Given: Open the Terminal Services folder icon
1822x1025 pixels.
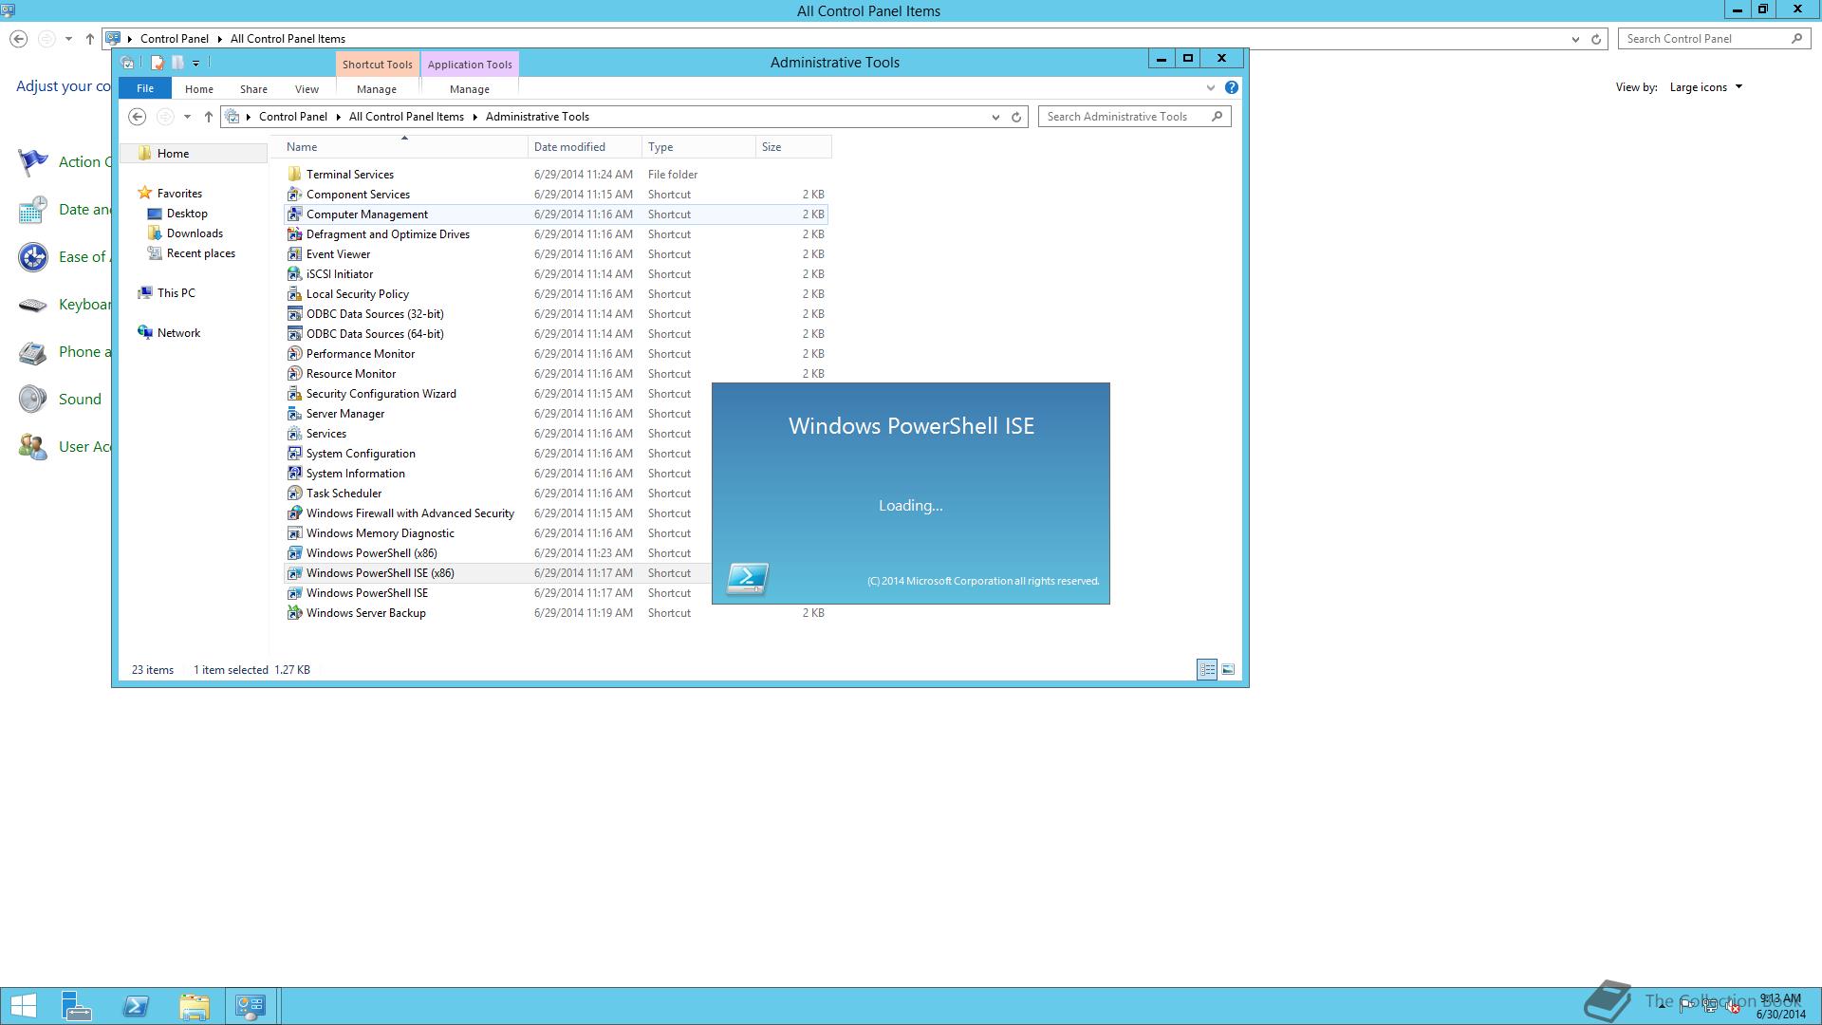Looking at the screenshot, I should click(x=294, y=175).
